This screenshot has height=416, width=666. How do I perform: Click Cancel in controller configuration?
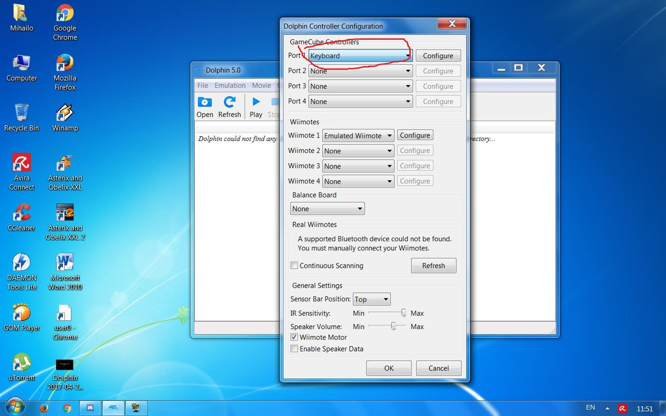click(439, 368)
